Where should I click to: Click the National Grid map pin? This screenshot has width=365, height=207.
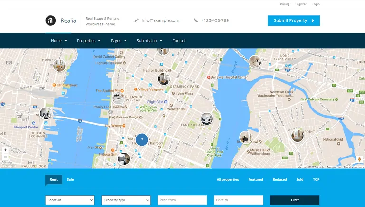339,144
